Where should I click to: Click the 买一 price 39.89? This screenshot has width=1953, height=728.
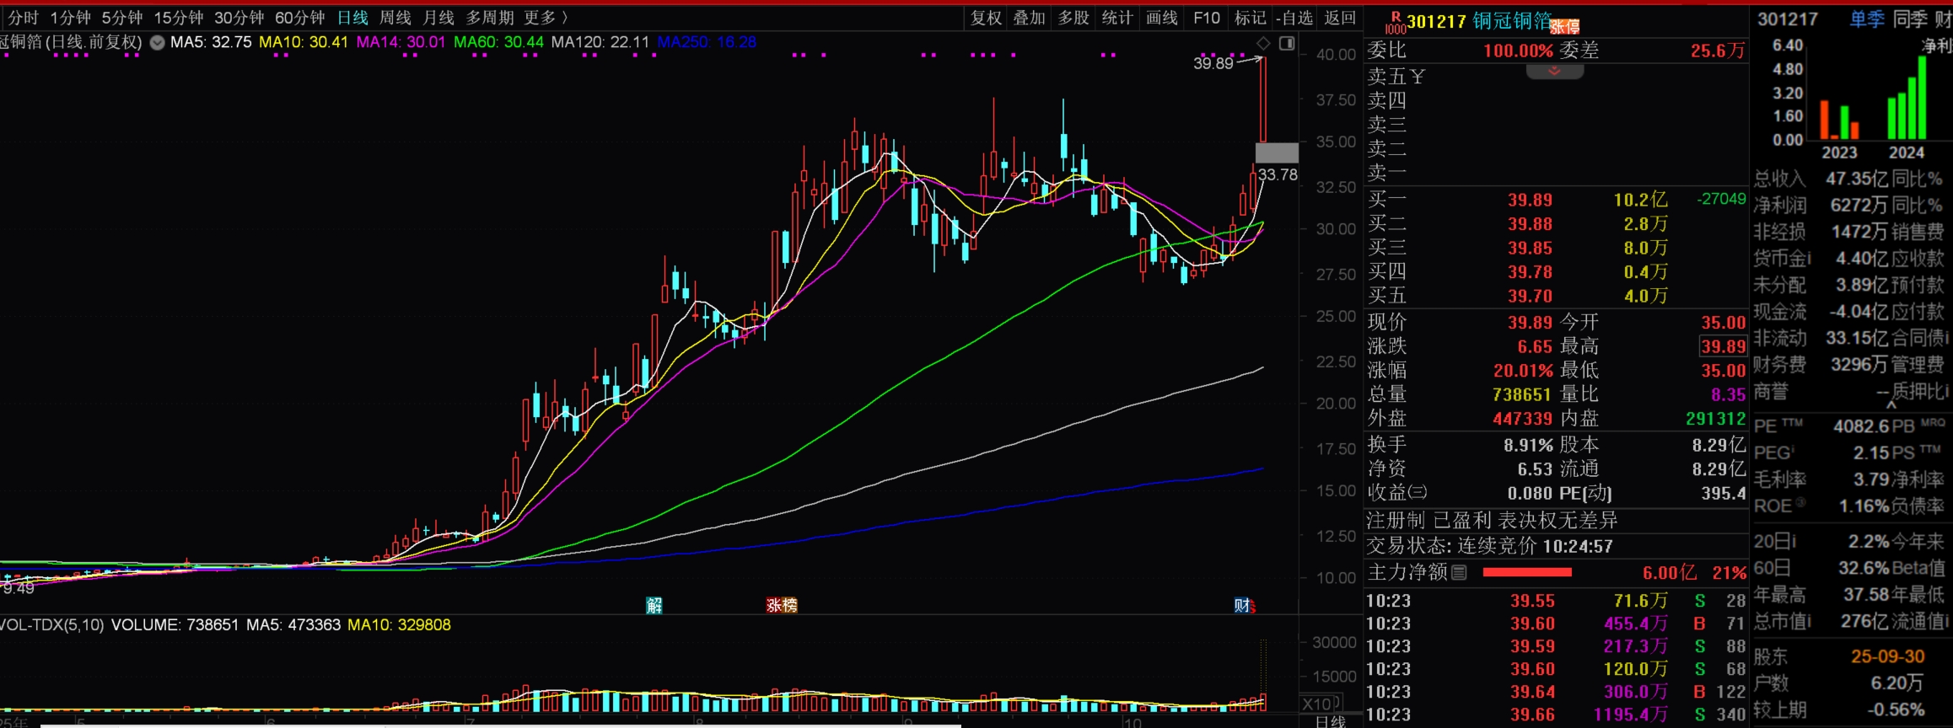[x=1530, y=201]
